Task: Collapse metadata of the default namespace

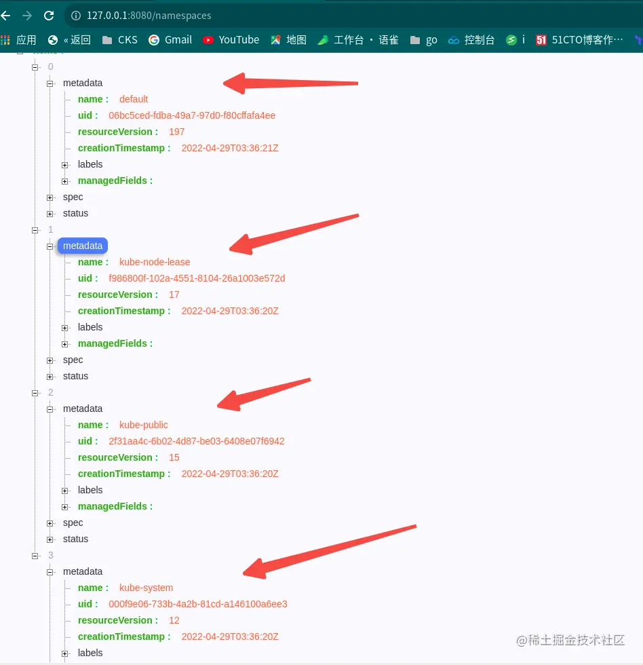Action: [x=50, y=83]
